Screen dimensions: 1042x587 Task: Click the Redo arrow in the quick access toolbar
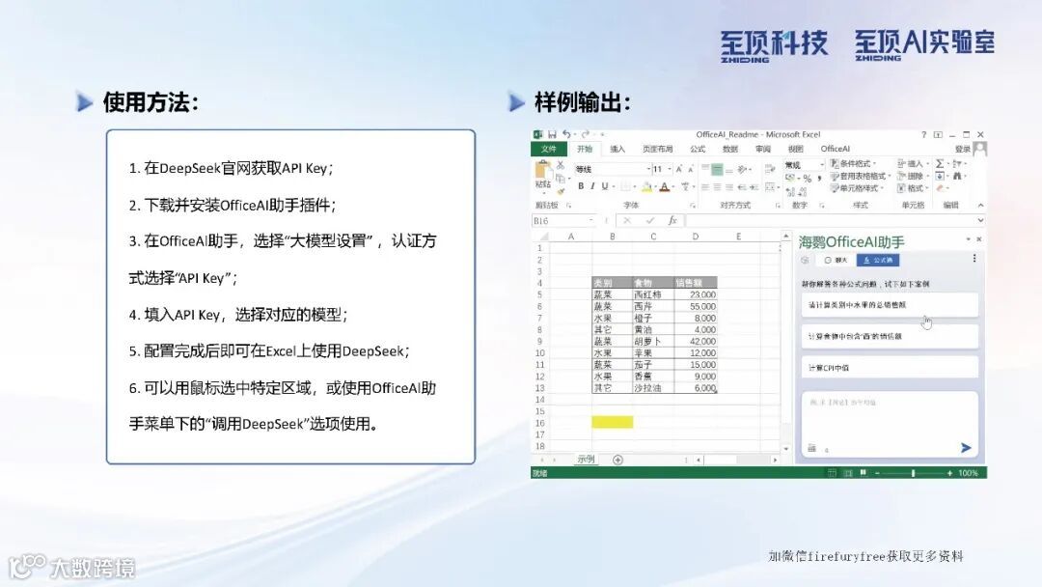click(586, 134)
